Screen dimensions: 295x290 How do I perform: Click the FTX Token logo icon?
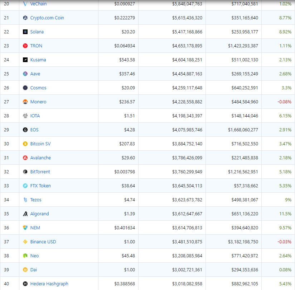[x=25, y=186]
